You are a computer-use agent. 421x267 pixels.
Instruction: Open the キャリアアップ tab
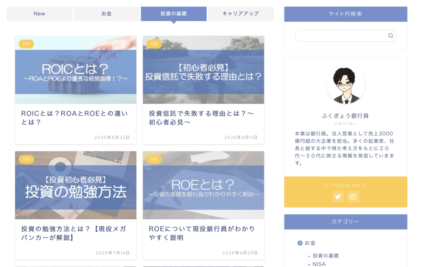(x=241, y=14)
